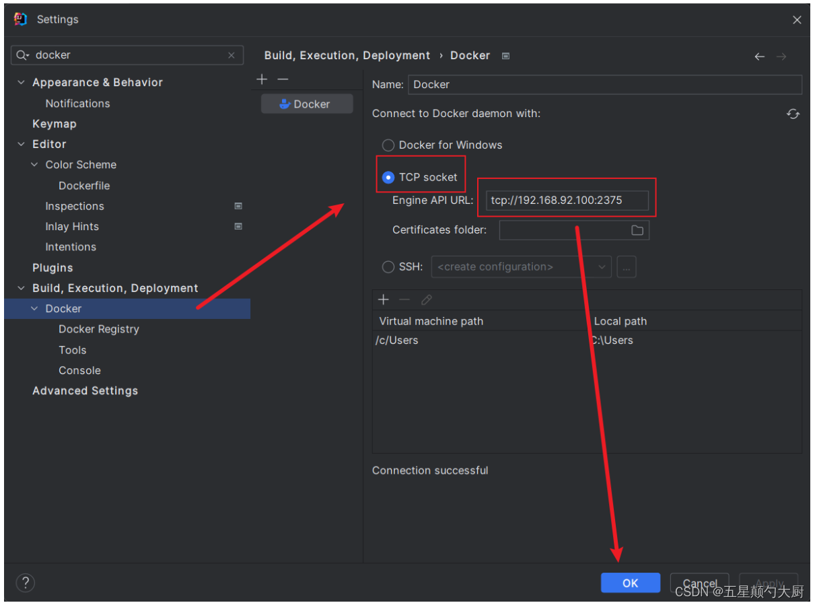Viewport: 815px width, 605px height.
Task: Edit the selected path mapping
Action: coord(425,299)
